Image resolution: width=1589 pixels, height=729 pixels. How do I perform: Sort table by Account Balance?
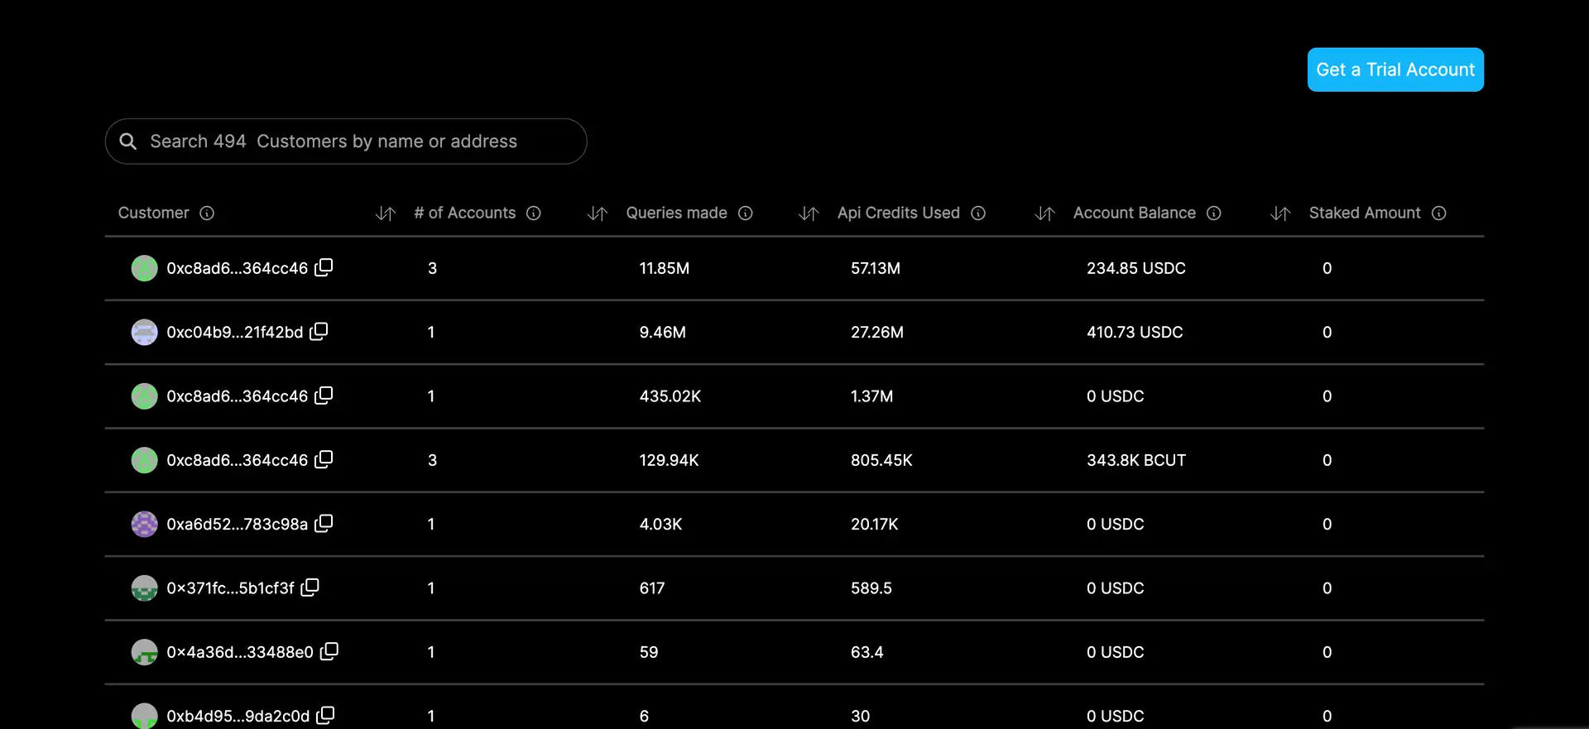[1044, 213]
